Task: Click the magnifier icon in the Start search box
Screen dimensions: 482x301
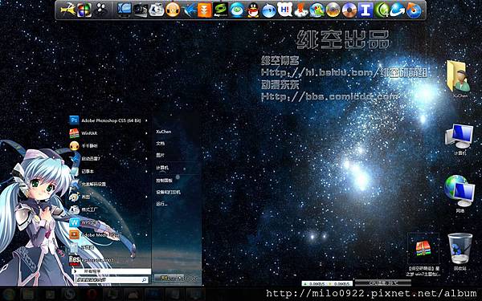Action: (144, 280)
